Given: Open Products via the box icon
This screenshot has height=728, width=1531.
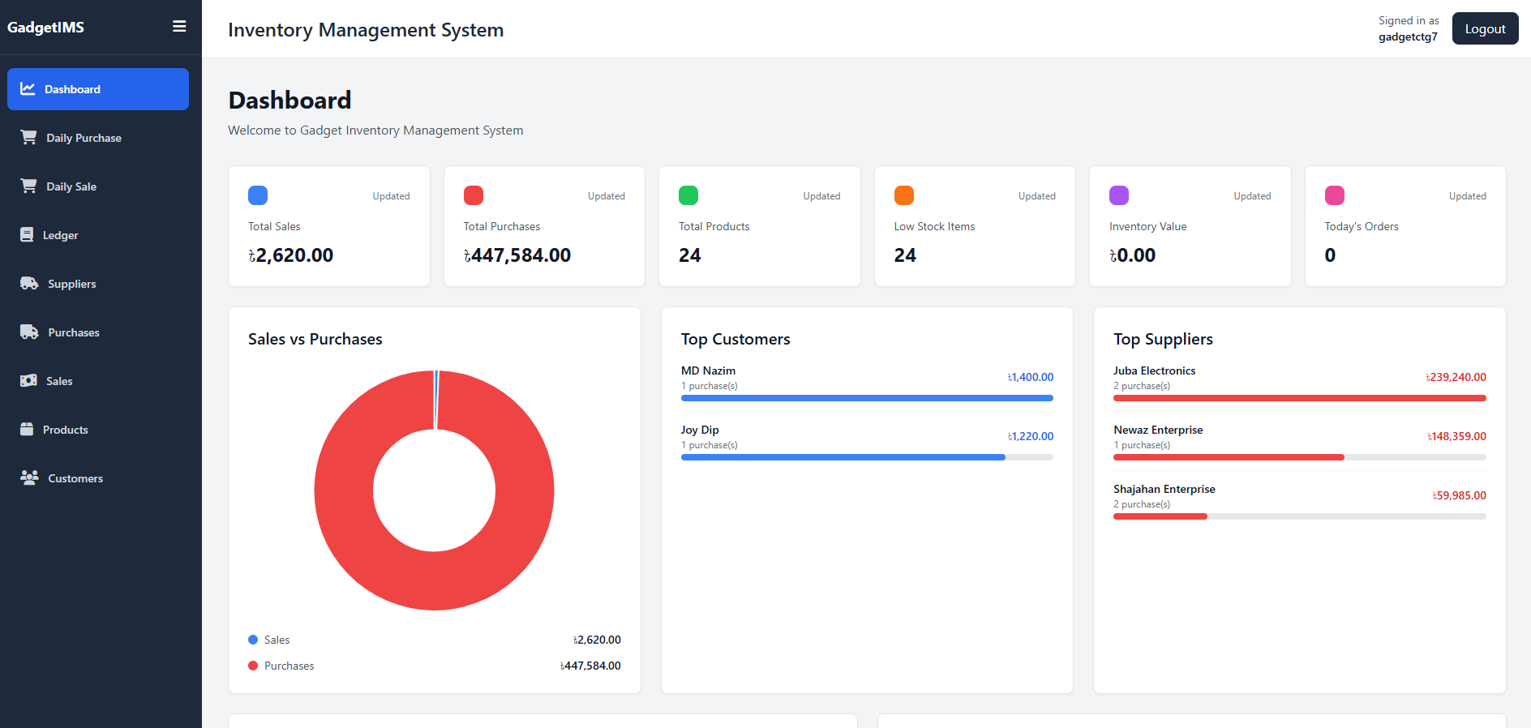Looking at the screenshot, I should pos(27,430).
